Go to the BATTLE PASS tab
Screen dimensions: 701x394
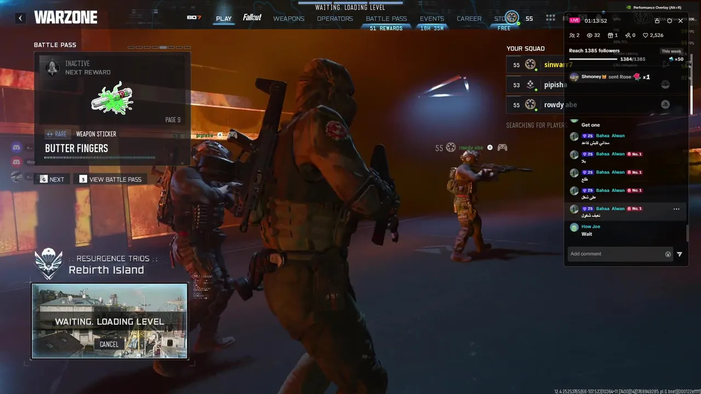386,19
